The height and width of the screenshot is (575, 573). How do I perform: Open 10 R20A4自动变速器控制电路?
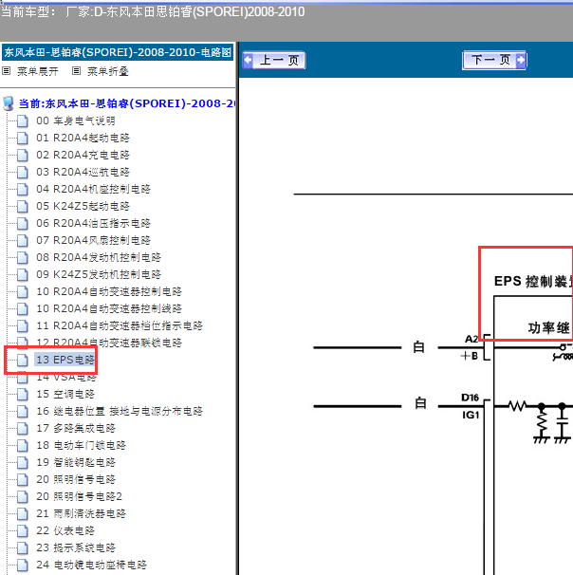(x=109, y=291)
